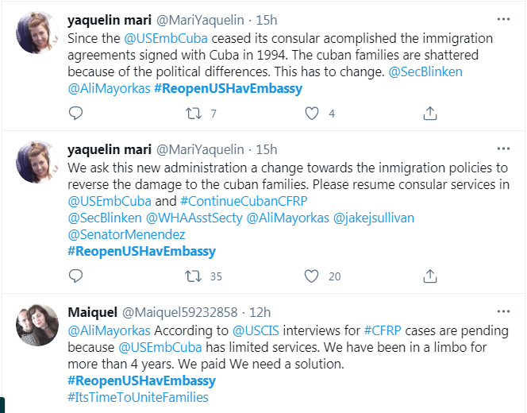Open #ContinueCubanCFRP hashtag
The image size is (527, 413).
[244, 201]
